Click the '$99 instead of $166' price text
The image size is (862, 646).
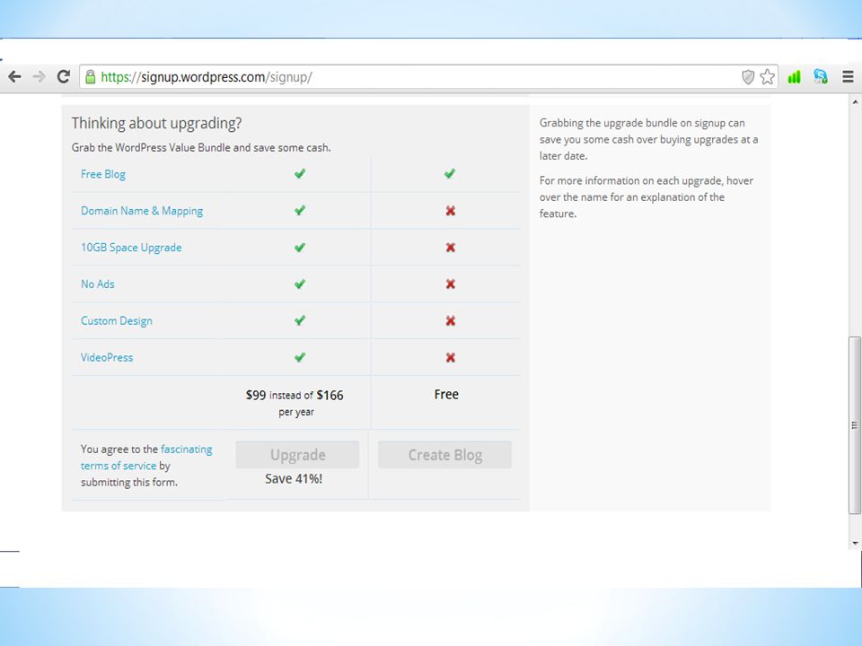pyautogui.click(x=295, y=395)
